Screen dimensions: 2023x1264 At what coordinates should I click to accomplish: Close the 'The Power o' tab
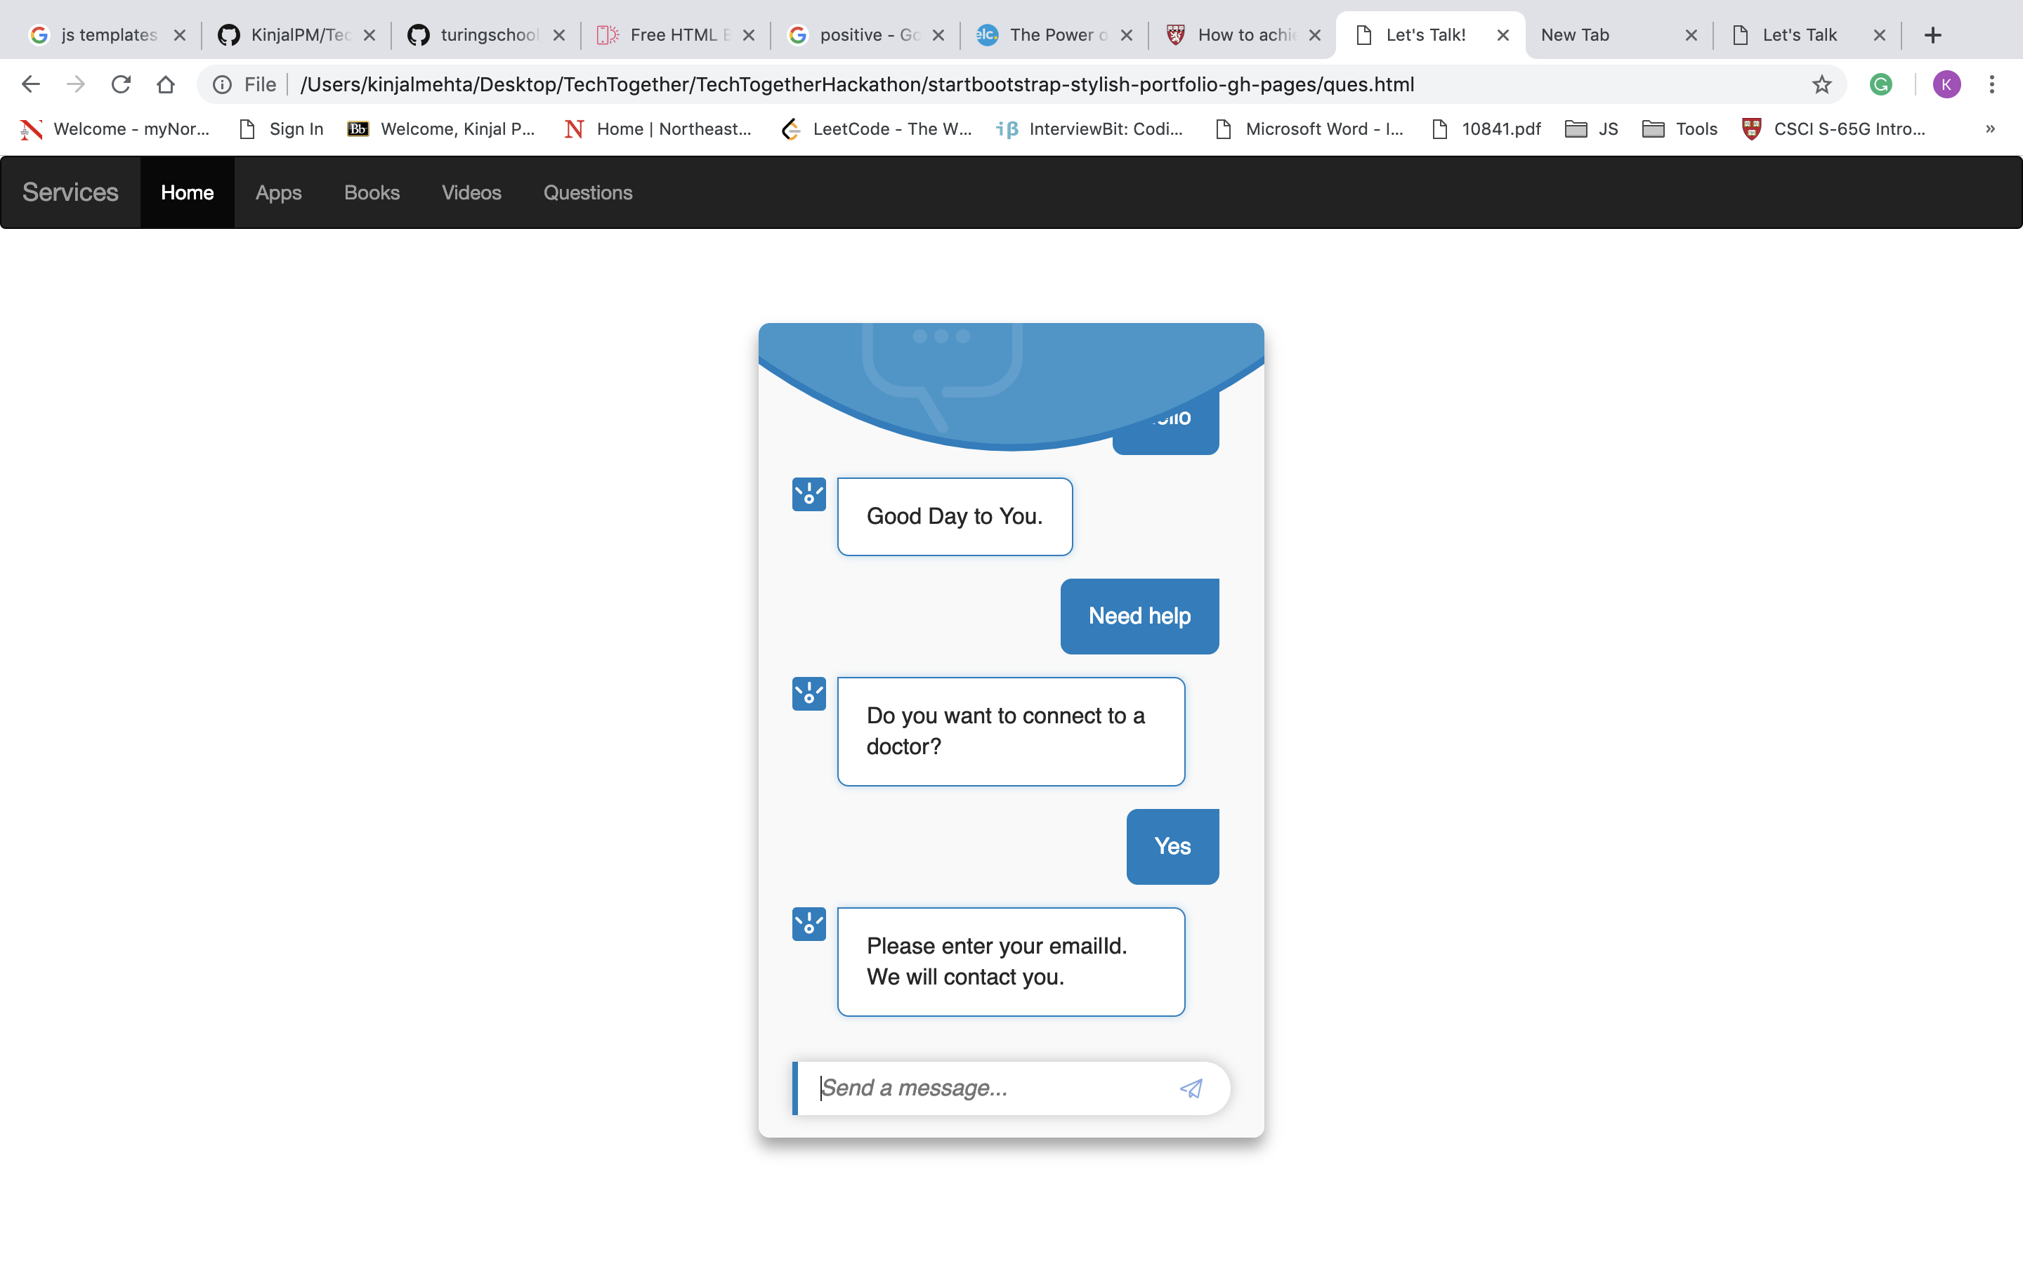pos(1126,35)
